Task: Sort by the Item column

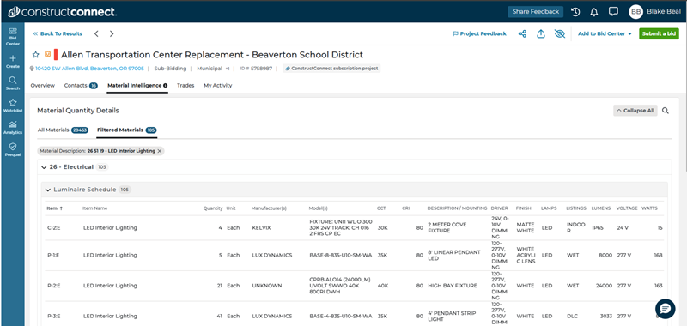Action: tap(55, 208)
